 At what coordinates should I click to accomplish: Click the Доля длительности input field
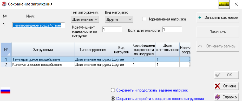point(172,29)
